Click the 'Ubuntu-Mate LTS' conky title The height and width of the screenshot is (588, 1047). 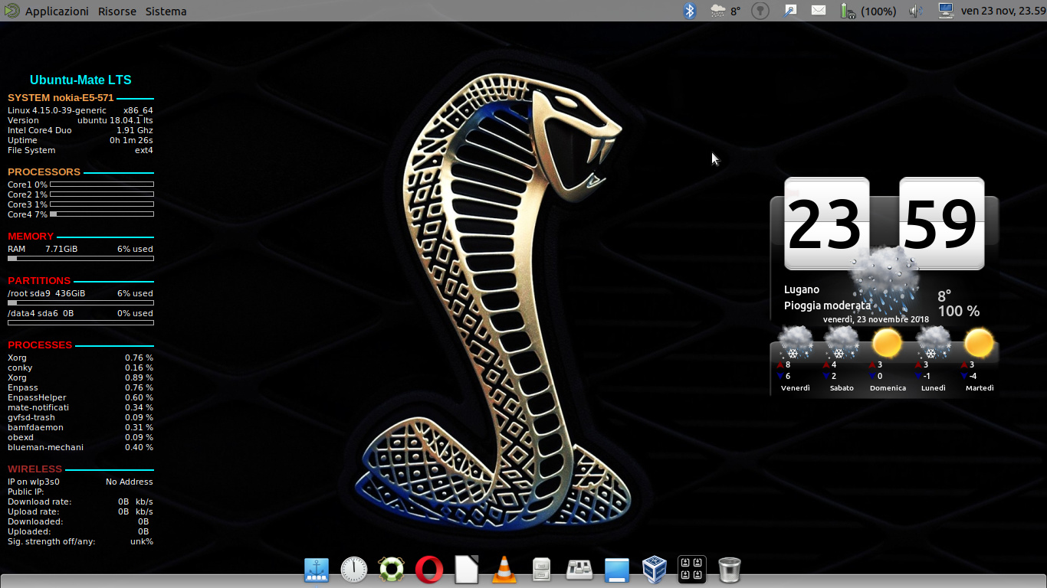[80, 80]
